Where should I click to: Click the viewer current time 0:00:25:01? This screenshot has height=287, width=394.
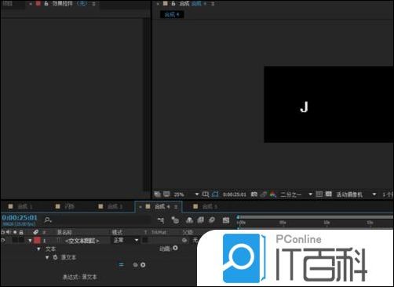coord(235,194)
